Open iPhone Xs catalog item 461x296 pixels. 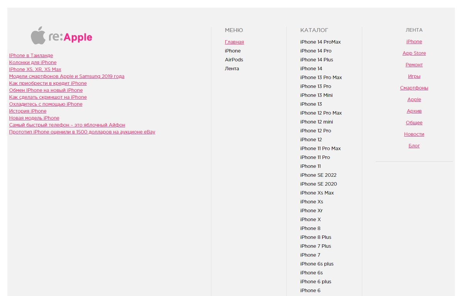312,201
